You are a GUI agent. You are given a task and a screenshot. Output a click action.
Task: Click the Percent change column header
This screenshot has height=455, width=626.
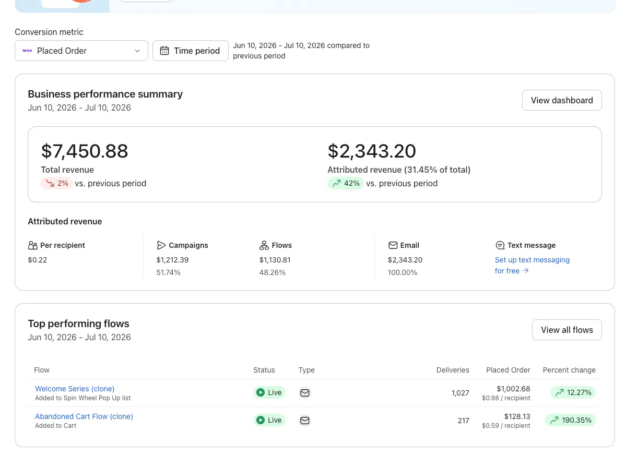click(x=569, y=370)
